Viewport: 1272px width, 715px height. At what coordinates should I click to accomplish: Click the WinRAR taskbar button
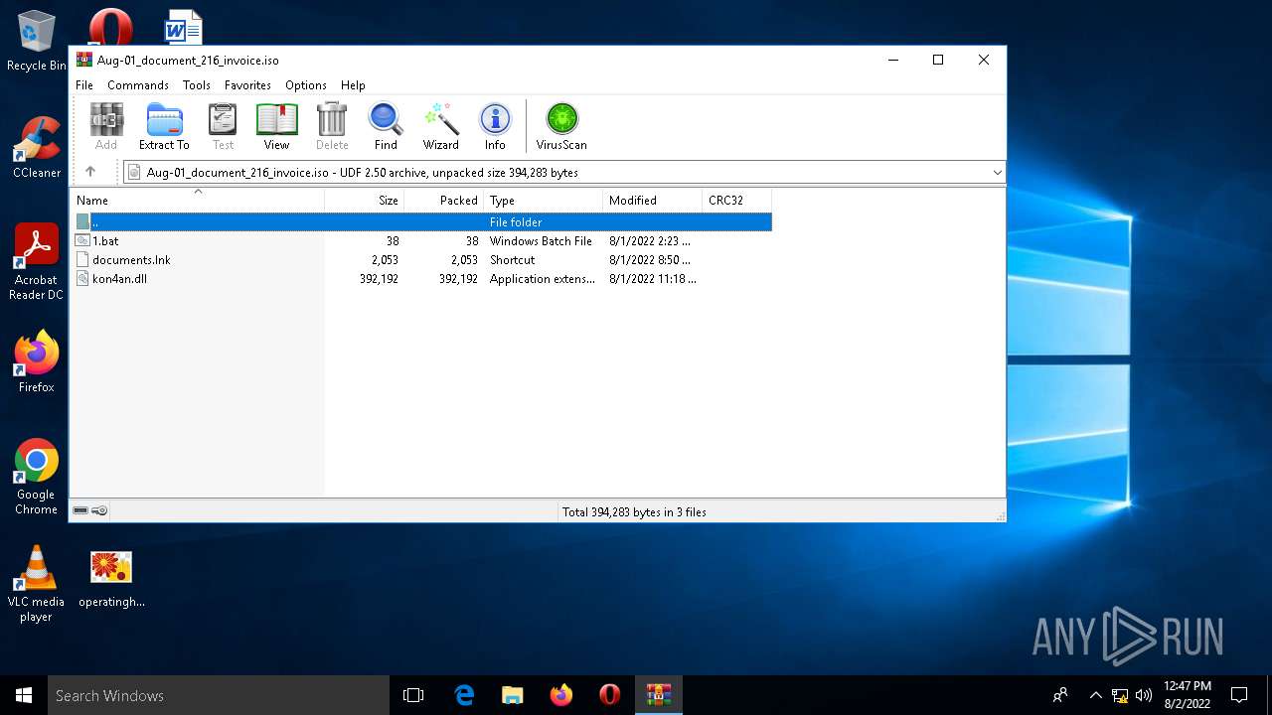(659, 695)
